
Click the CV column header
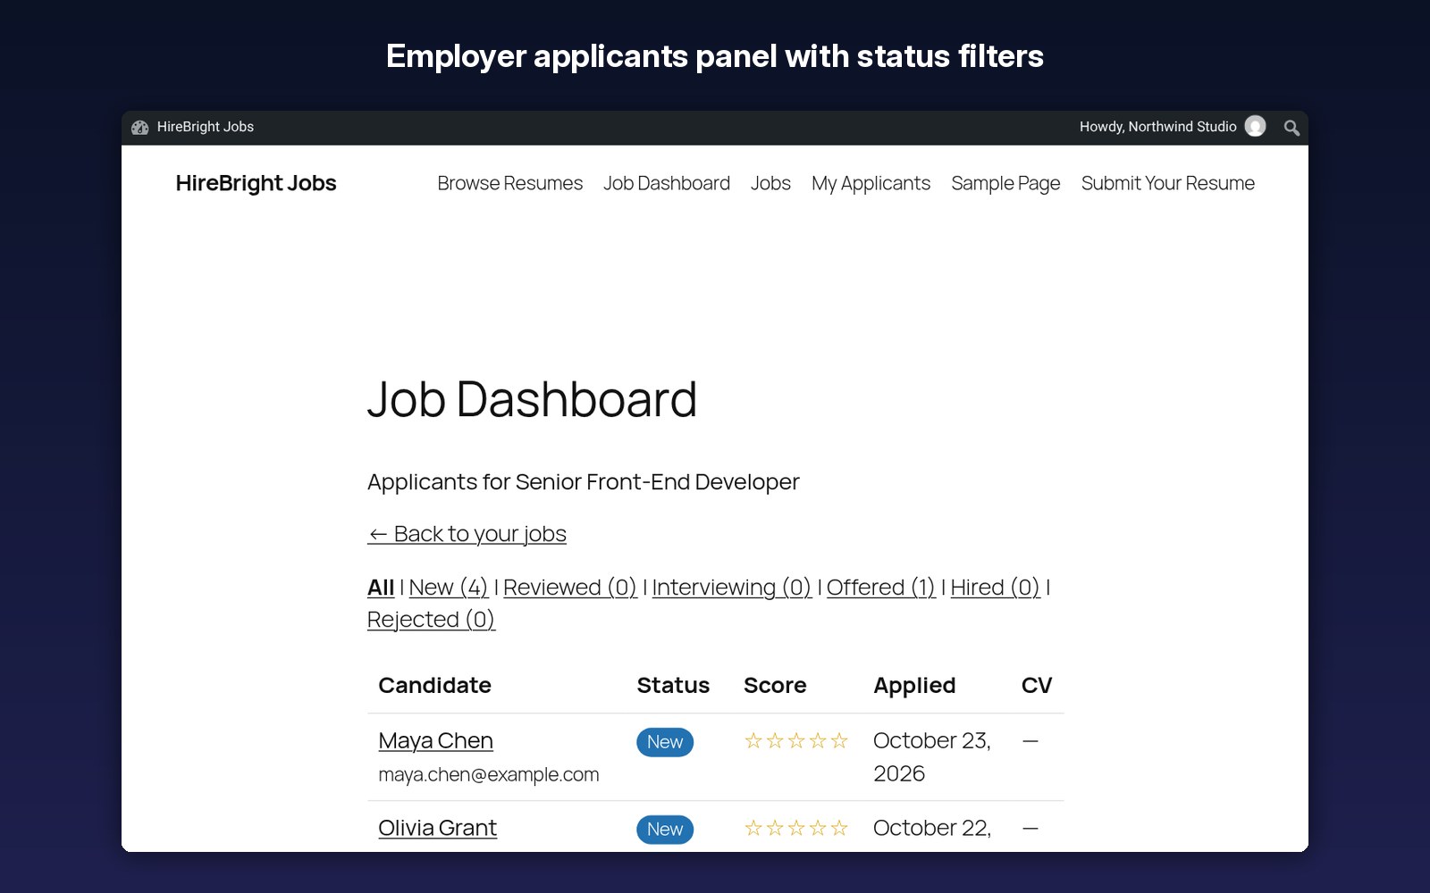pyautogui.click(x=1037, y=686)
